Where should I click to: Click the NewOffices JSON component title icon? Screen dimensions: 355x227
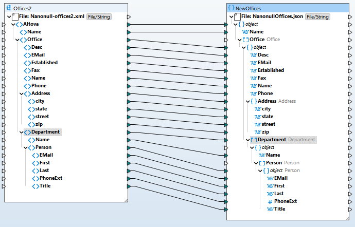point(231,8)
